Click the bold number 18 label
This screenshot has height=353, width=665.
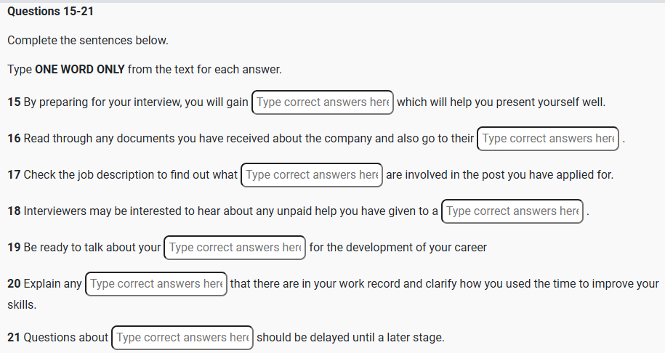click(14, 211)
